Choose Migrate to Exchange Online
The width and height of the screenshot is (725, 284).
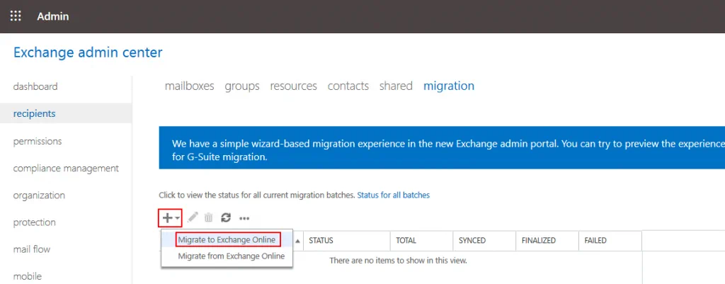point(227,240)
